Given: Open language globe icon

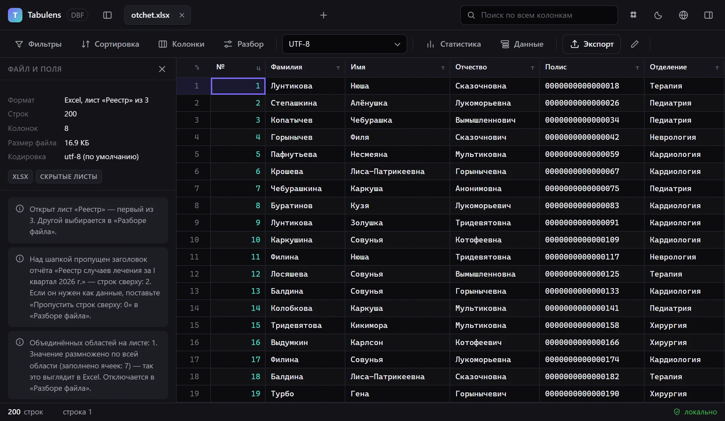Looking at the screenshot, I should (683, 15).
